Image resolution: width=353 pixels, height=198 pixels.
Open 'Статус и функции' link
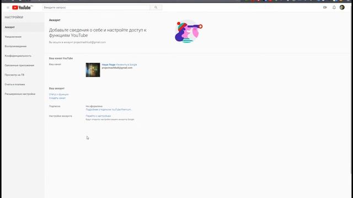(59, 95)
